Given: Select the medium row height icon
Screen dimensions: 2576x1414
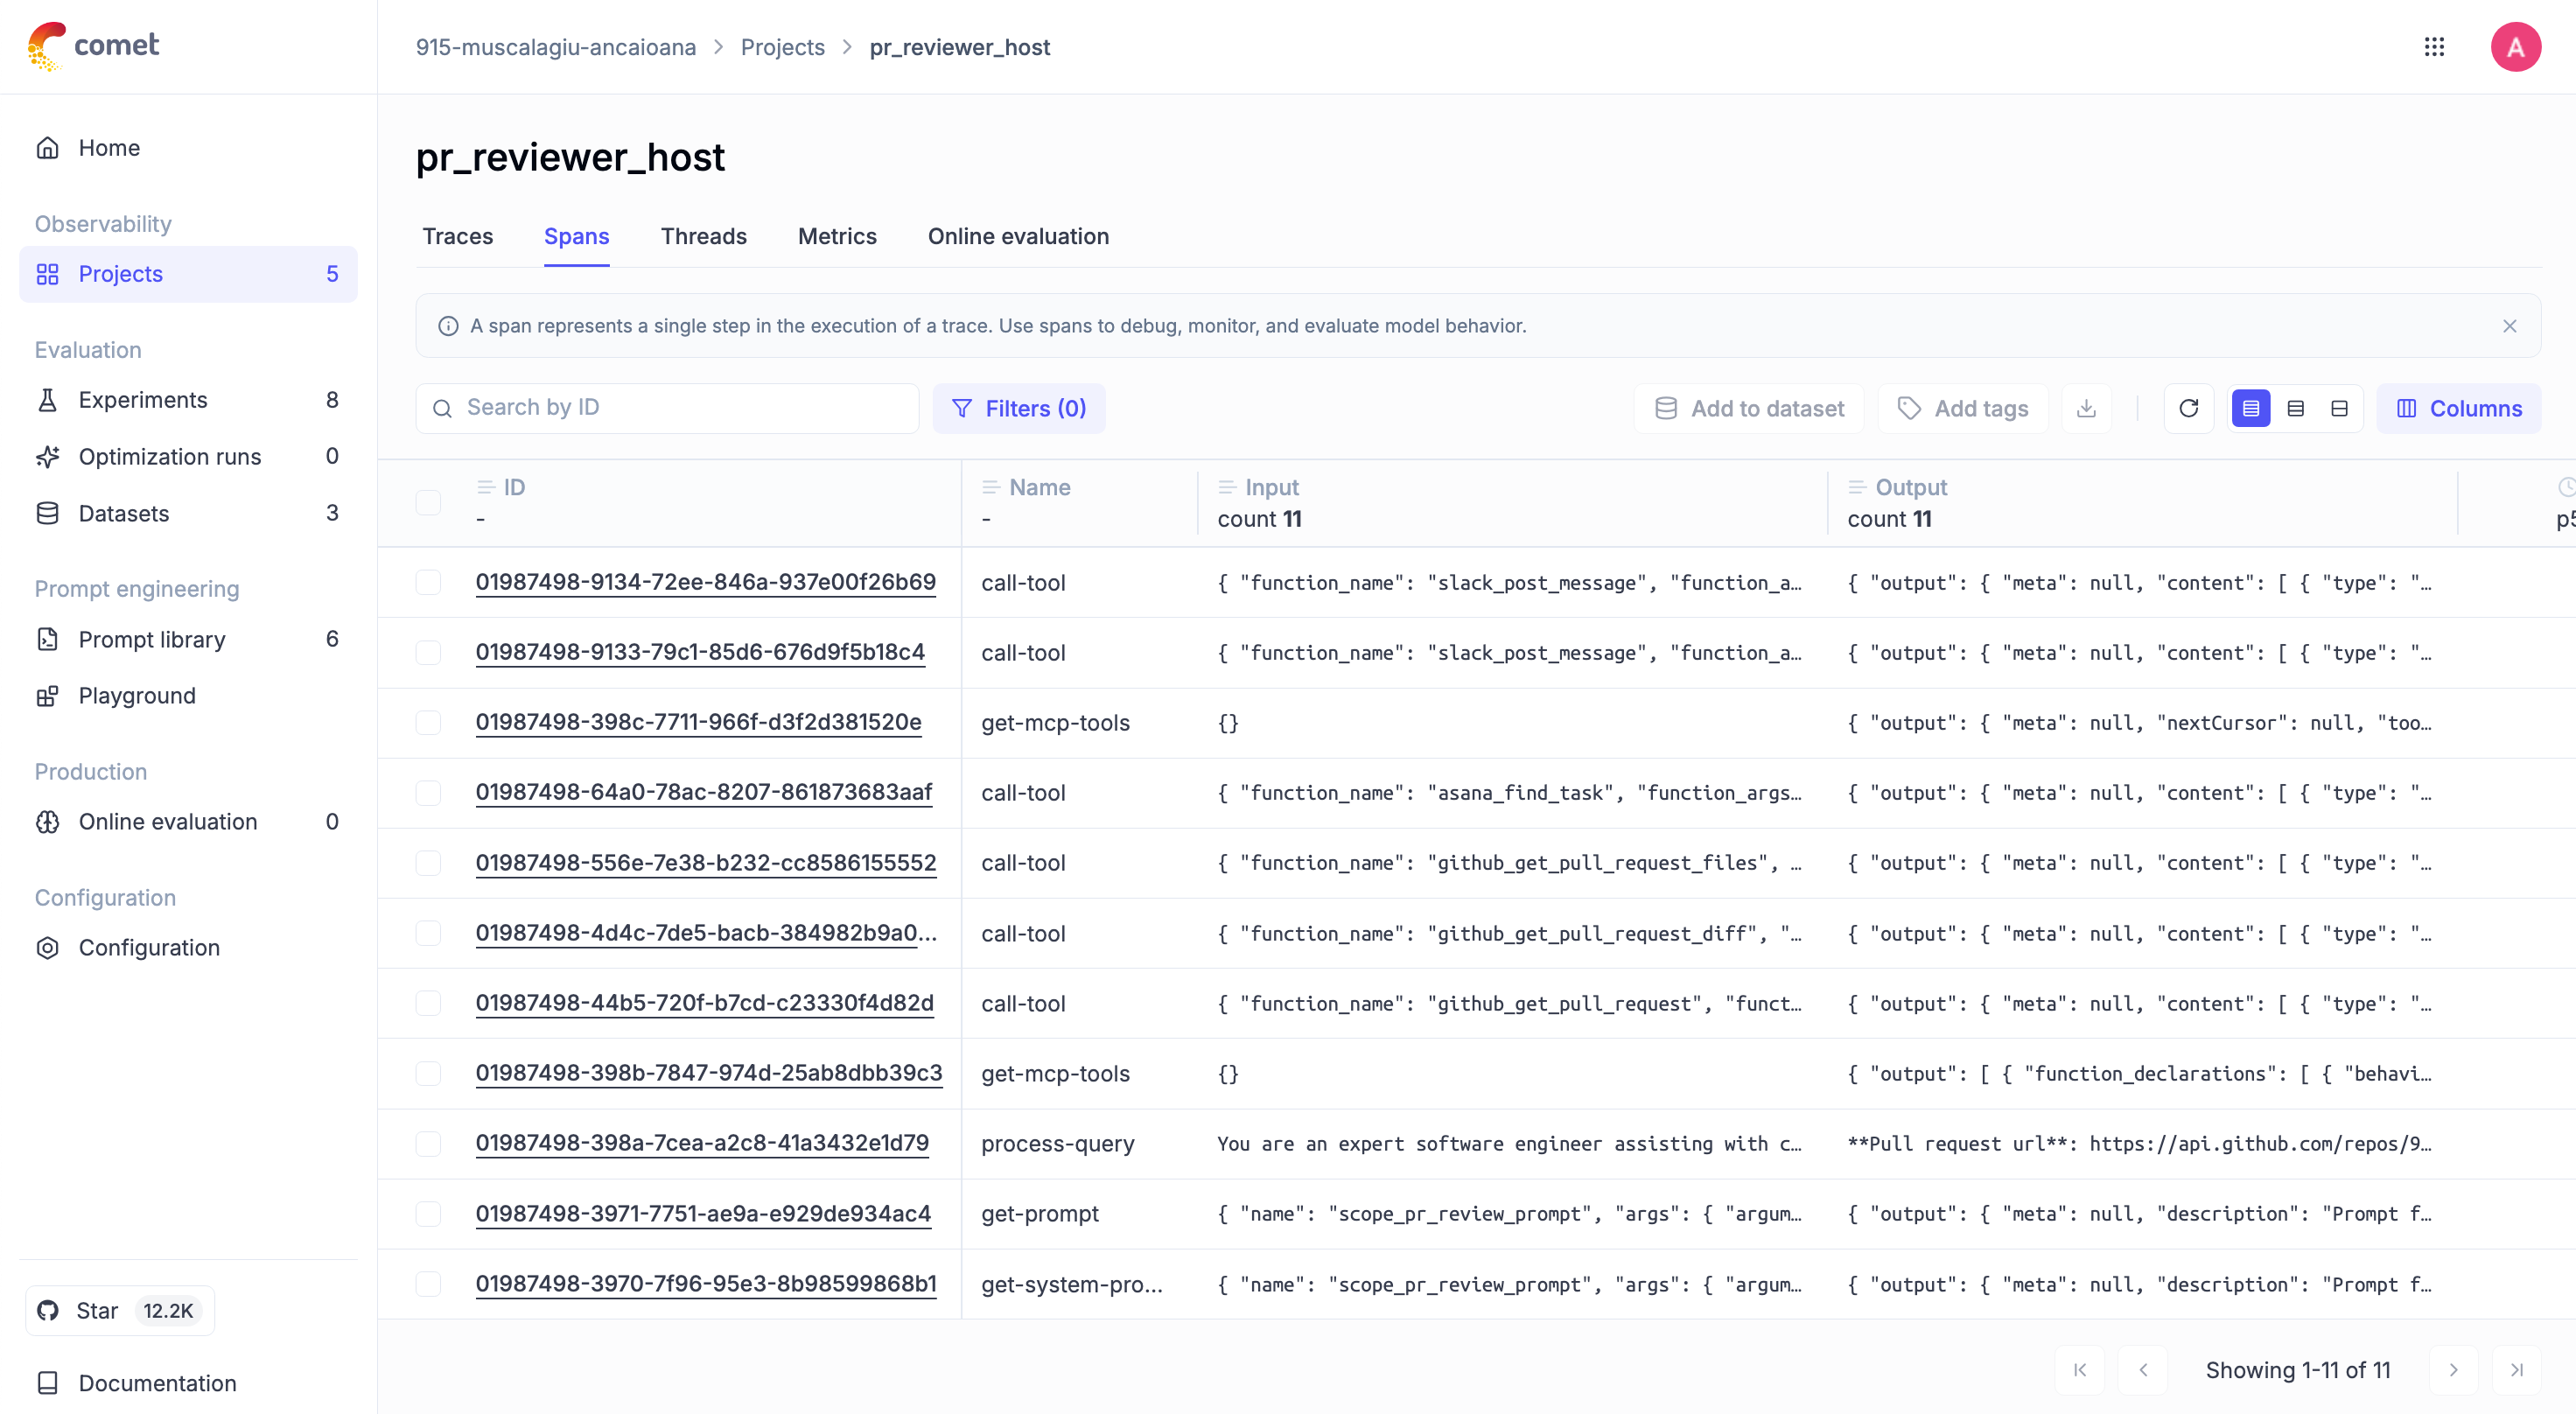Looking at the screenshot, I should click(x=2295, y=408).
